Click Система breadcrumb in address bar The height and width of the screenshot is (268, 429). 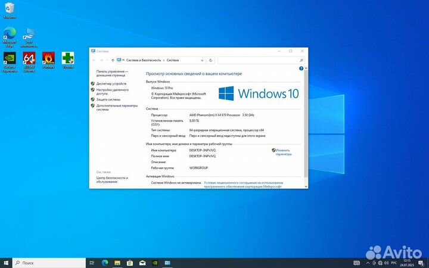point(173,60)
